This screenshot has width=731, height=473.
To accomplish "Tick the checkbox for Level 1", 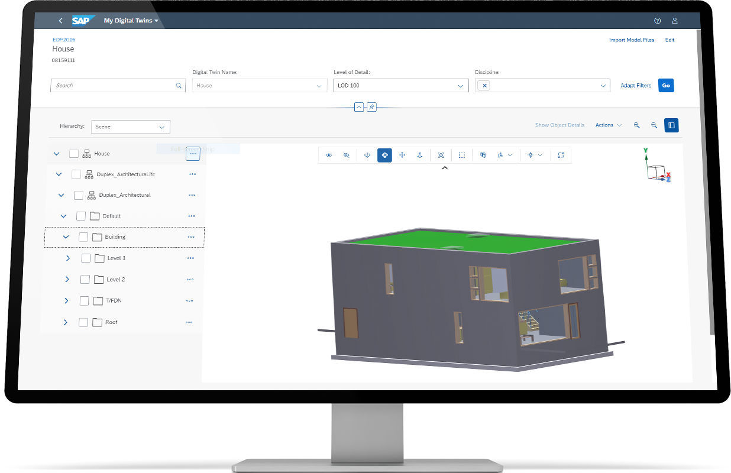I will pos(85,258).
